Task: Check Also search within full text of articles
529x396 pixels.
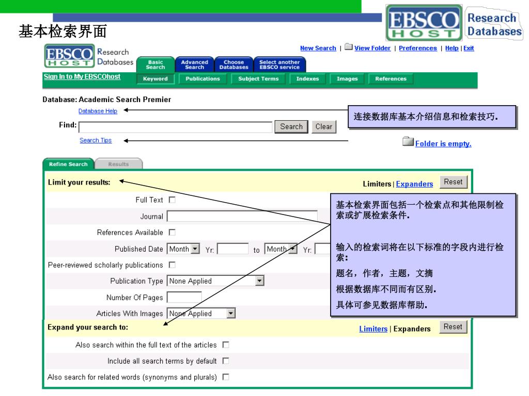Action: (226, 345)
